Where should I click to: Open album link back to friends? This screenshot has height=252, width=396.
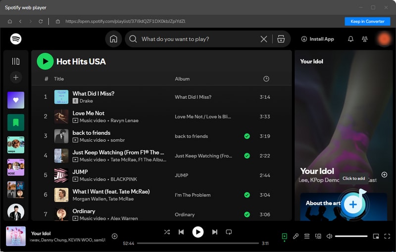191,136
